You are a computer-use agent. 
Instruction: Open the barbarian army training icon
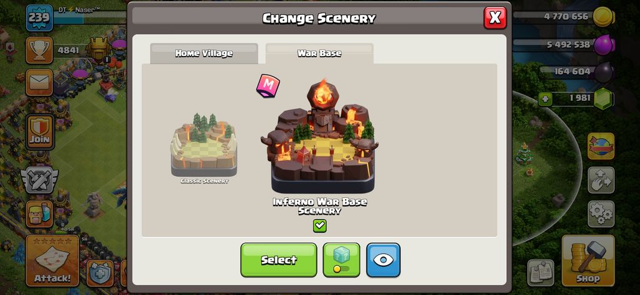[x=39, y=214]
